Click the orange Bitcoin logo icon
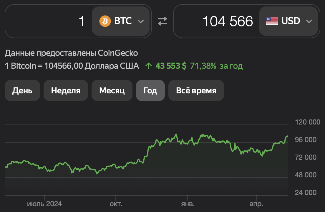This screenshot has height=212, width=325. [105, 21]
